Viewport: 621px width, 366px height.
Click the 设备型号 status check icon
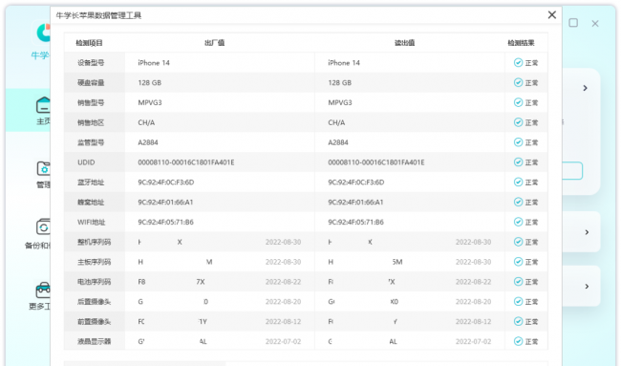point(518,62)
